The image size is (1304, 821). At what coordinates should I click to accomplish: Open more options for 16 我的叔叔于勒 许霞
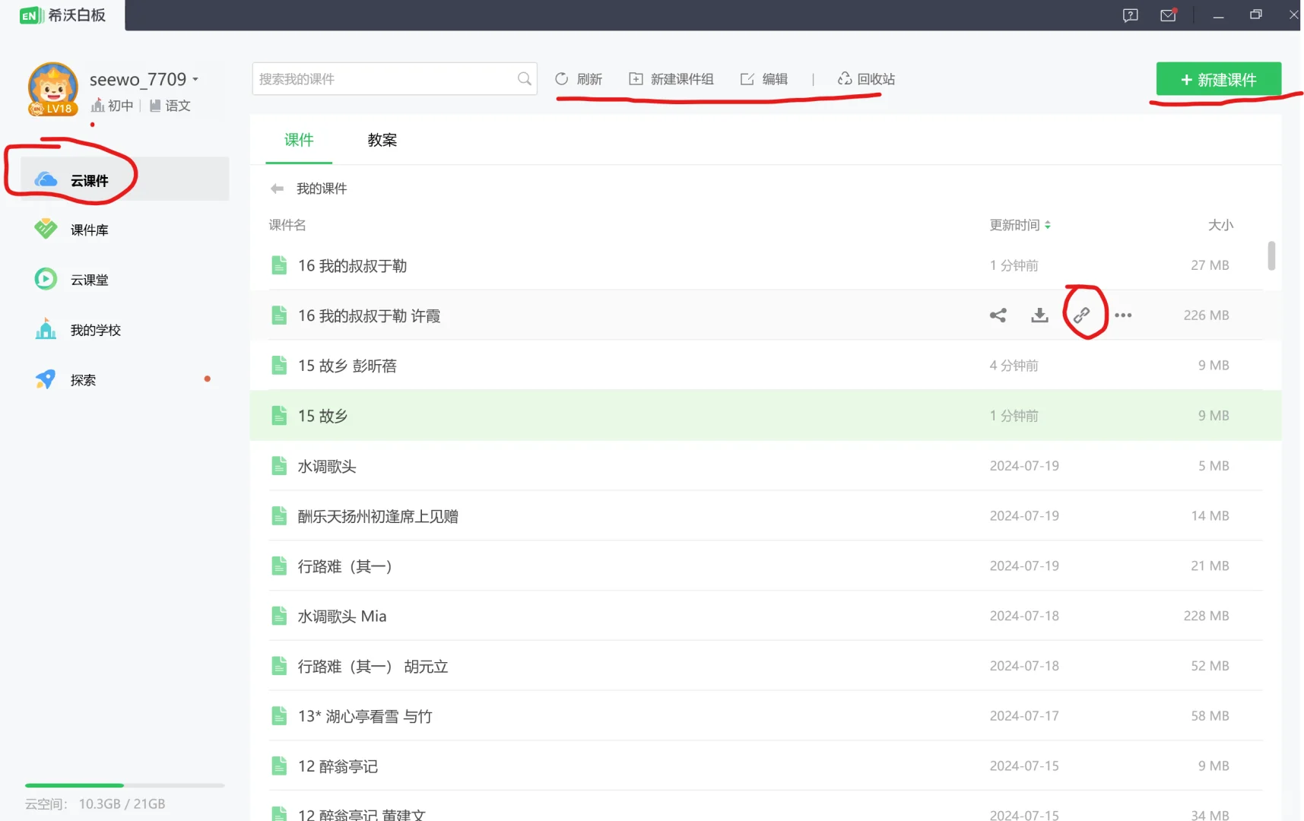[x=1123, y=315]
